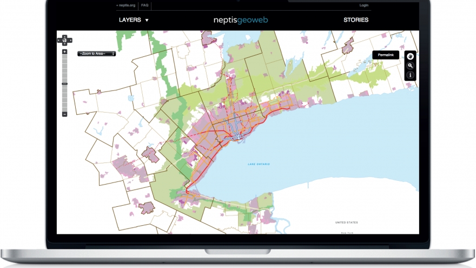Pan map right with arrow
This screenshot has width=476, height=268.
[x=70, y=40]
